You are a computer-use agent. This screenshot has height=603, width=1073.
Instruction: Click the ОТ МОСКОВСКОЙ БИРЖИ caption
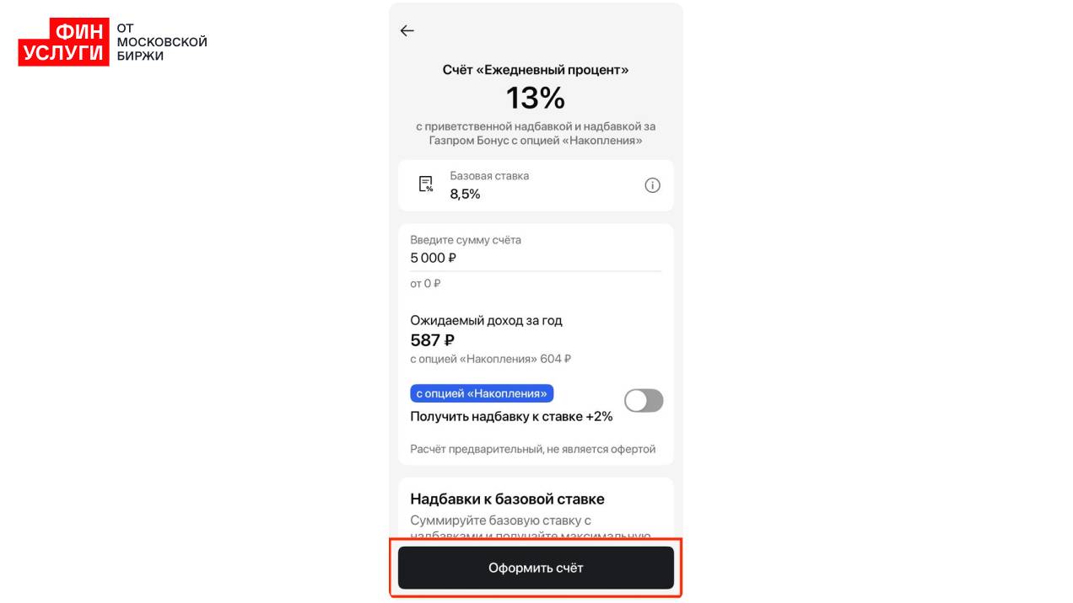tap(161, 42)
